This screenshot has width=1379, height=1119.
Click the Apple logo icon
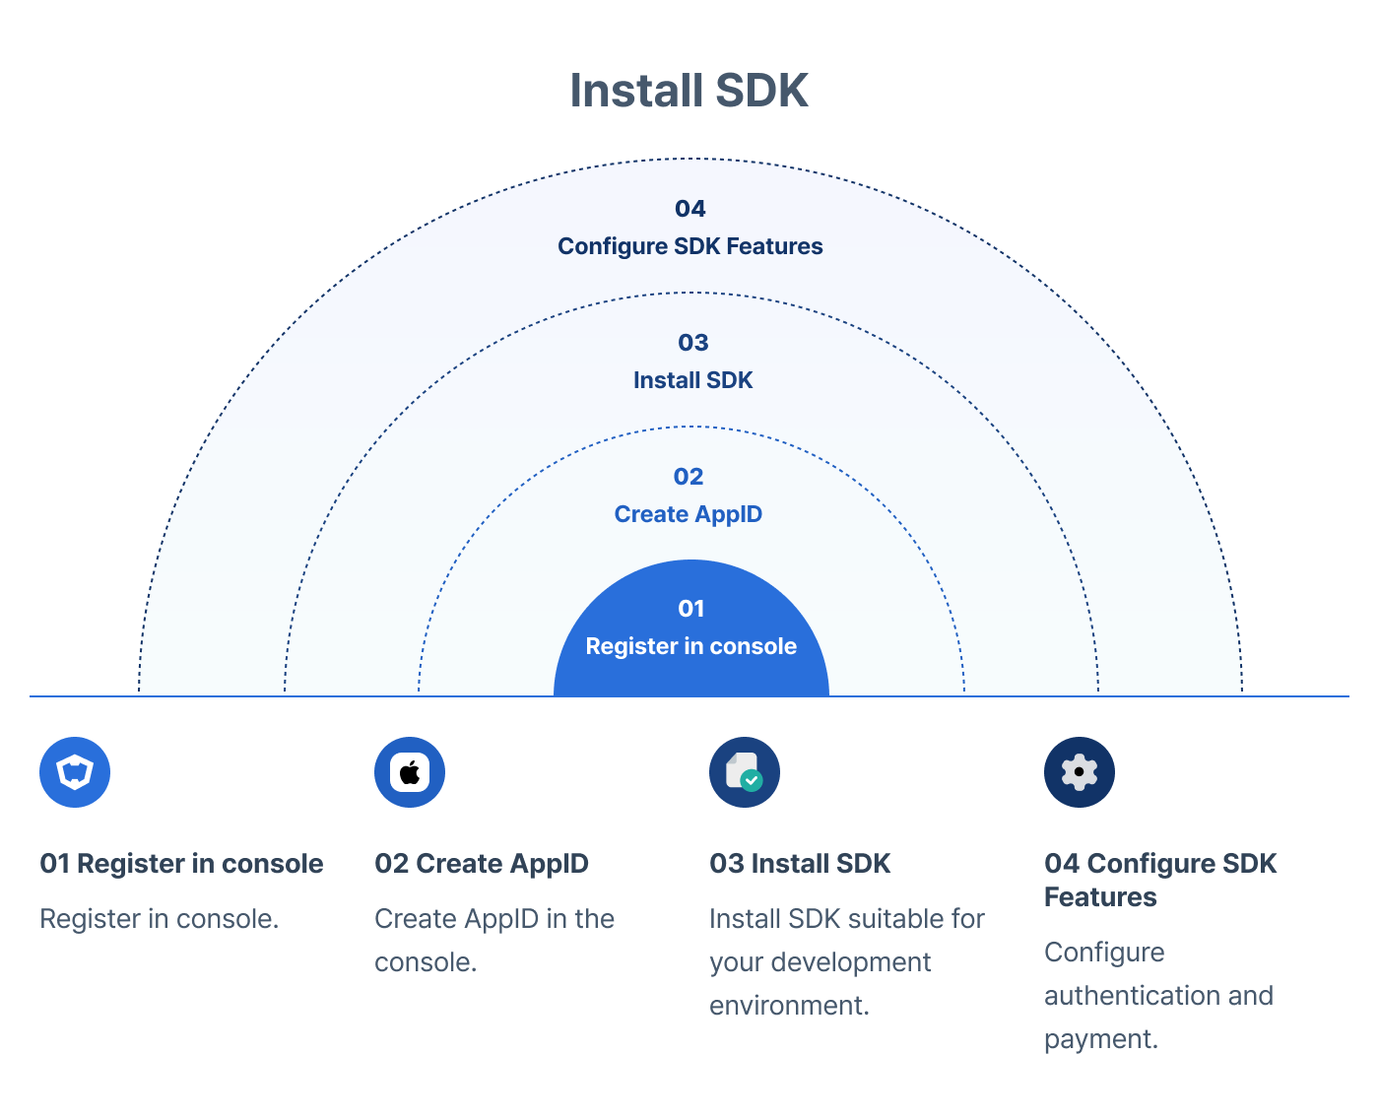click(410, 772)
